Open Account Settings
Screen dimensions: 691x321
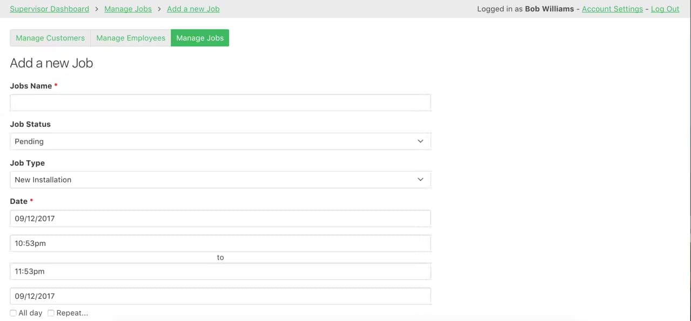click(x=612, y=9)
